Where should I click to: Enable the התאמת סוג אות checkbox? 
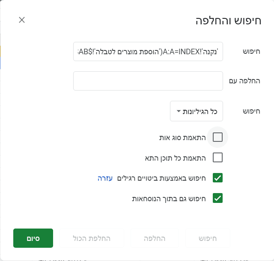tap(217, 137)
